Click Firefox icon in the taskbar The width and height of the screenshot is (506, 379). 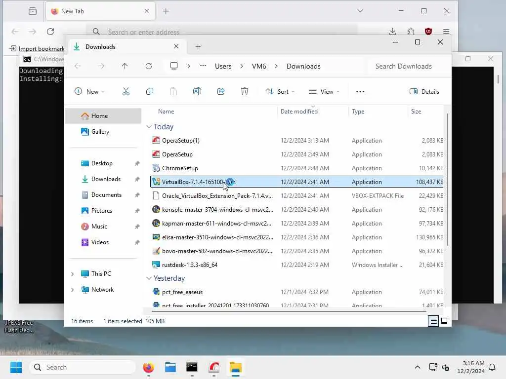click(x=148, y=367)
